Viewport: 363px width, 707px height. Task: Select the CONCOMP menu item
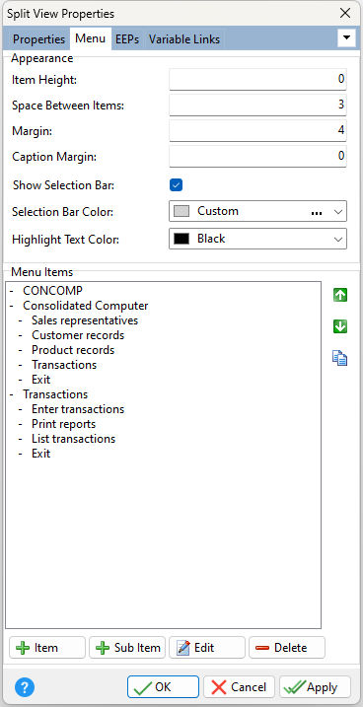pyautogui.click(x=52, y=291)
